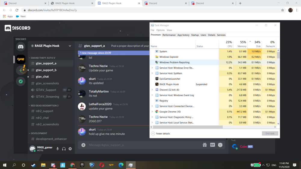Viewport: 301px width, 169px height.
Task: Switch to the App history tab
Action: [x=183, y=35]
